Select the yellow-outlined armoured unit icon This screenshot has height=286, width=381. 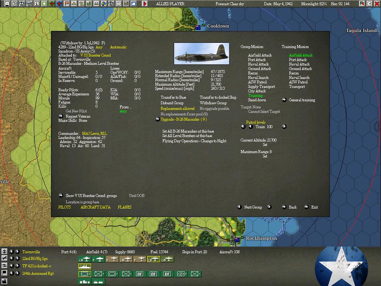[x=85, y=274]
